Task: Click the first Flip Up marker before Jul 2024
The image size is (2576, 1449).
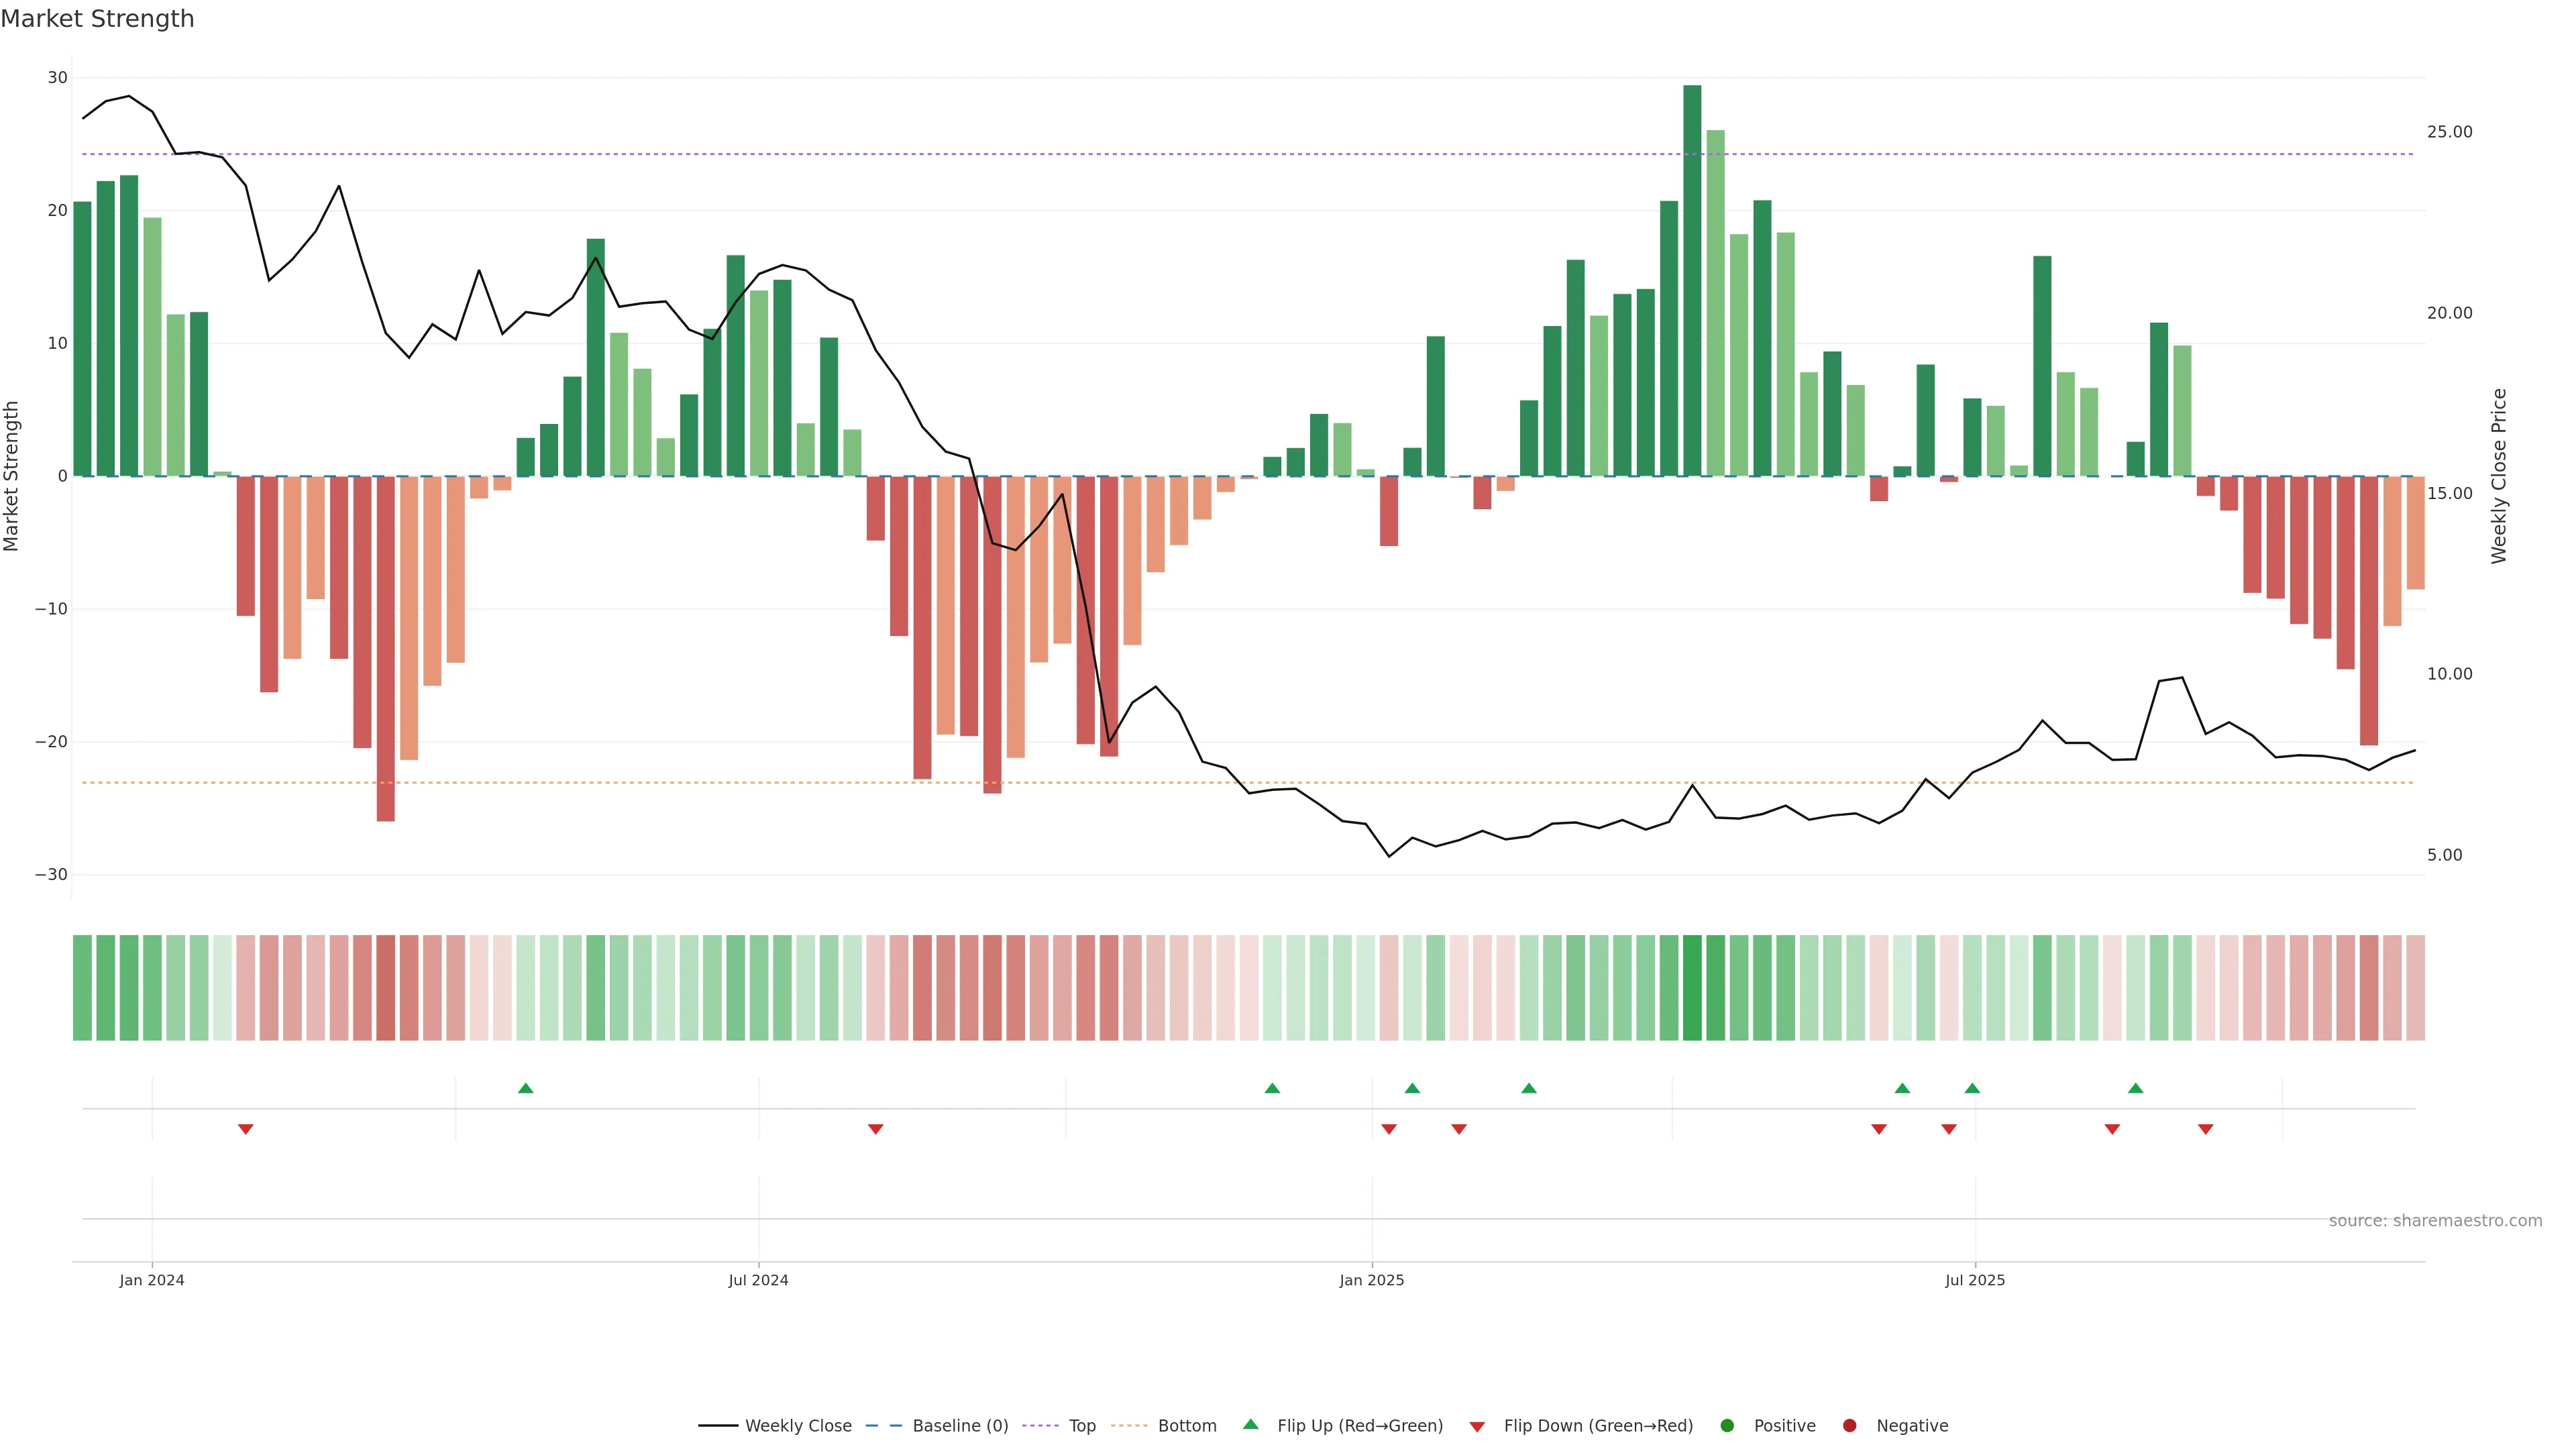Action: [526, 1088]
